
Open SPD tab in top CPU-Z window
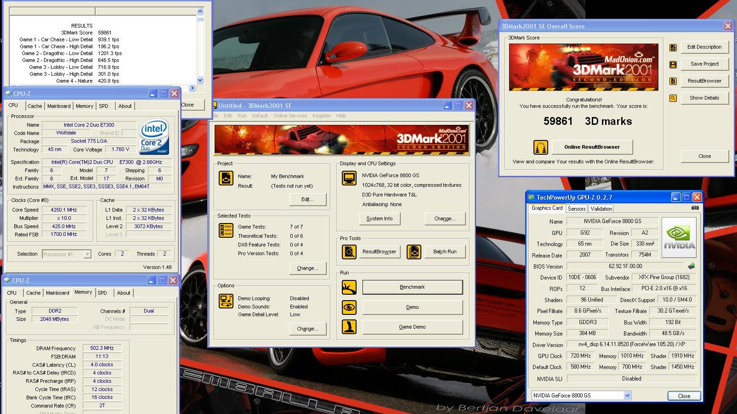pyautogui.click(x=104, y=106)
